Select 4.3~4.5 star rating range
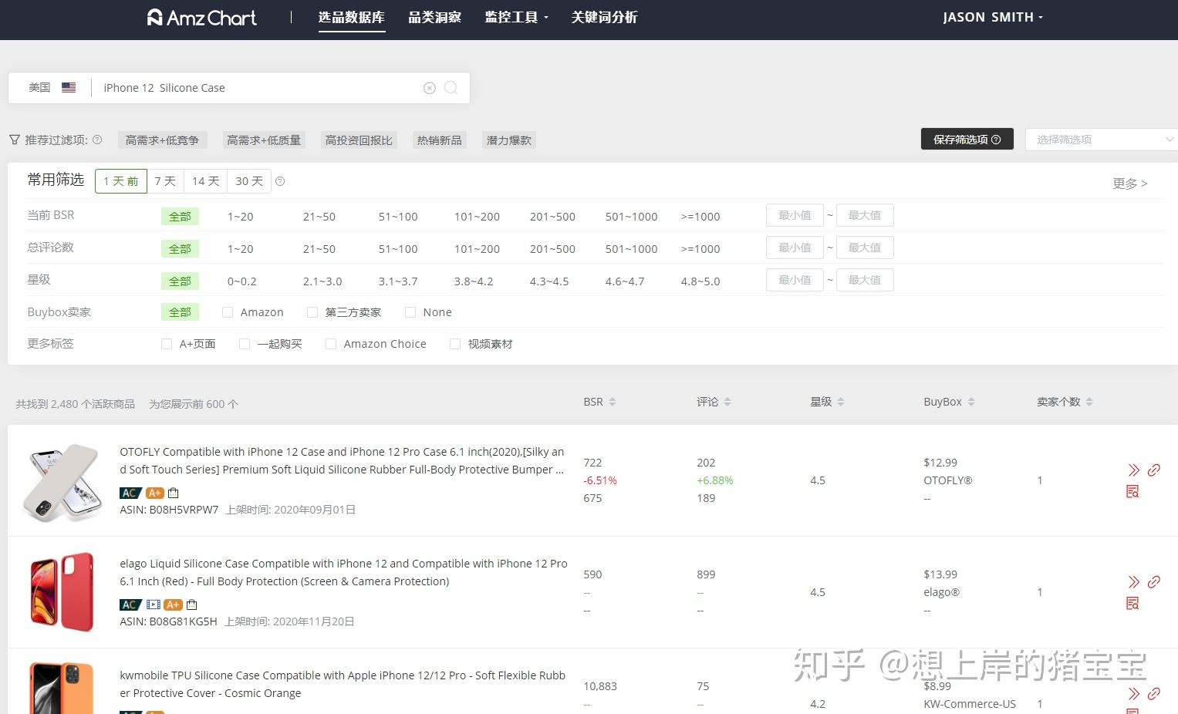 548,281
